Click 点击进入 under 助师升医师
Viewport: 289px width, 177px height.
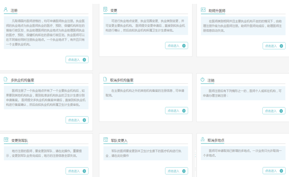click(274, 46)
